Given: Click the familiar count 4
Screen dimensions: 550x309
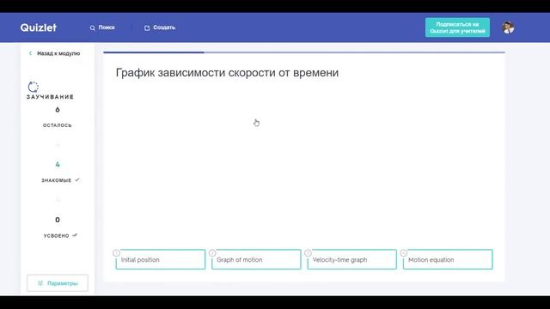Looking at the screenshot, I should tap(58, 164).
